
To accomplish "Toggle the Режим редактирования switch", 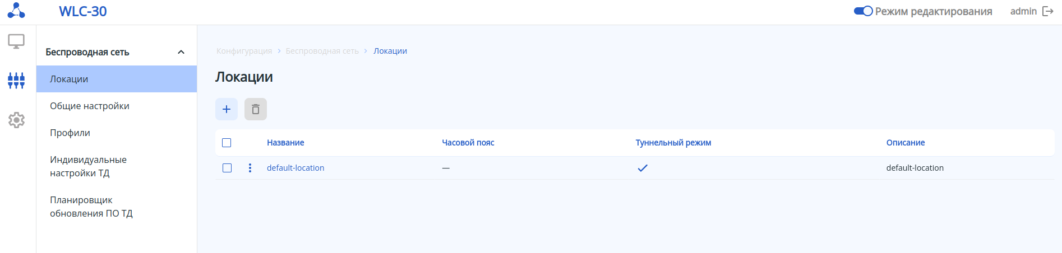I will (863, 11).
